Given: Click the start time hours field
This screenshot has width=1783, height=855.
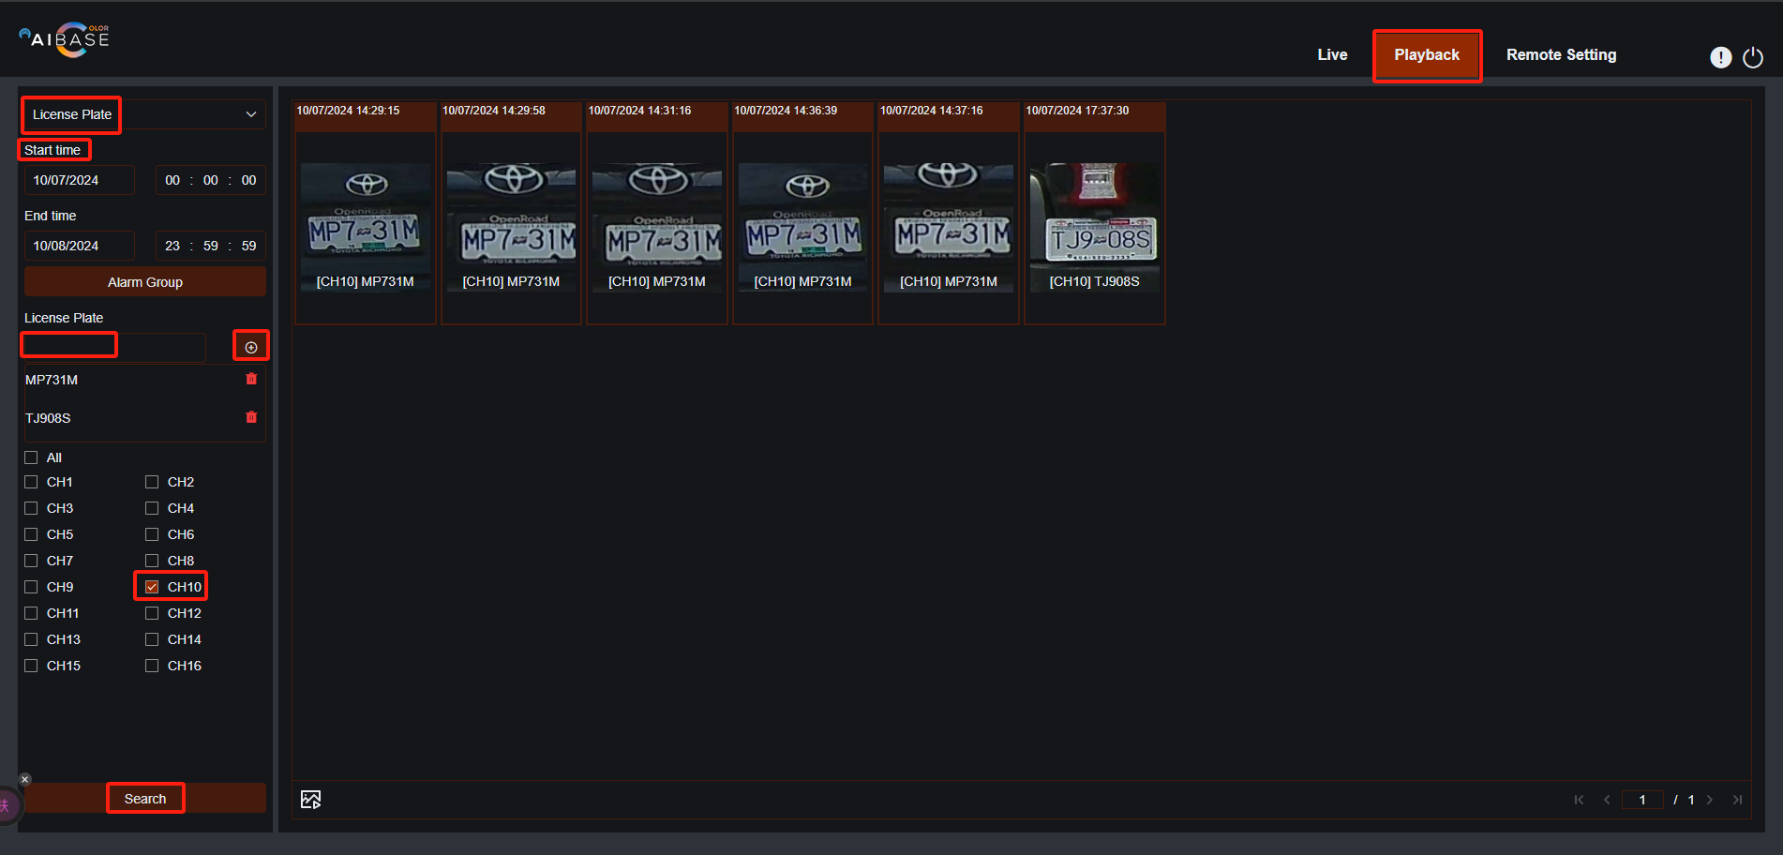Looking at the screenshot, I should pyautogui.click(x=172, y=180).
